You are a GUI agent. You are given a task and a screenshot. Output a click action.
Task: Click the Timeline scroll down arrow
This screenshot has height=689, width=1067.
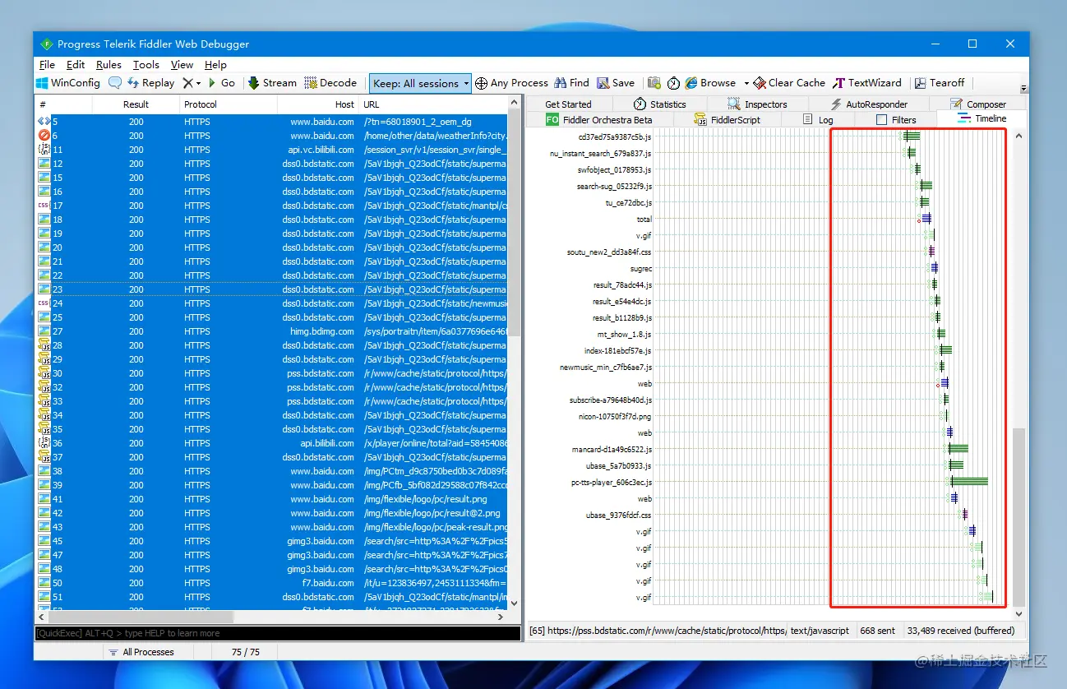coord(1019,614)
